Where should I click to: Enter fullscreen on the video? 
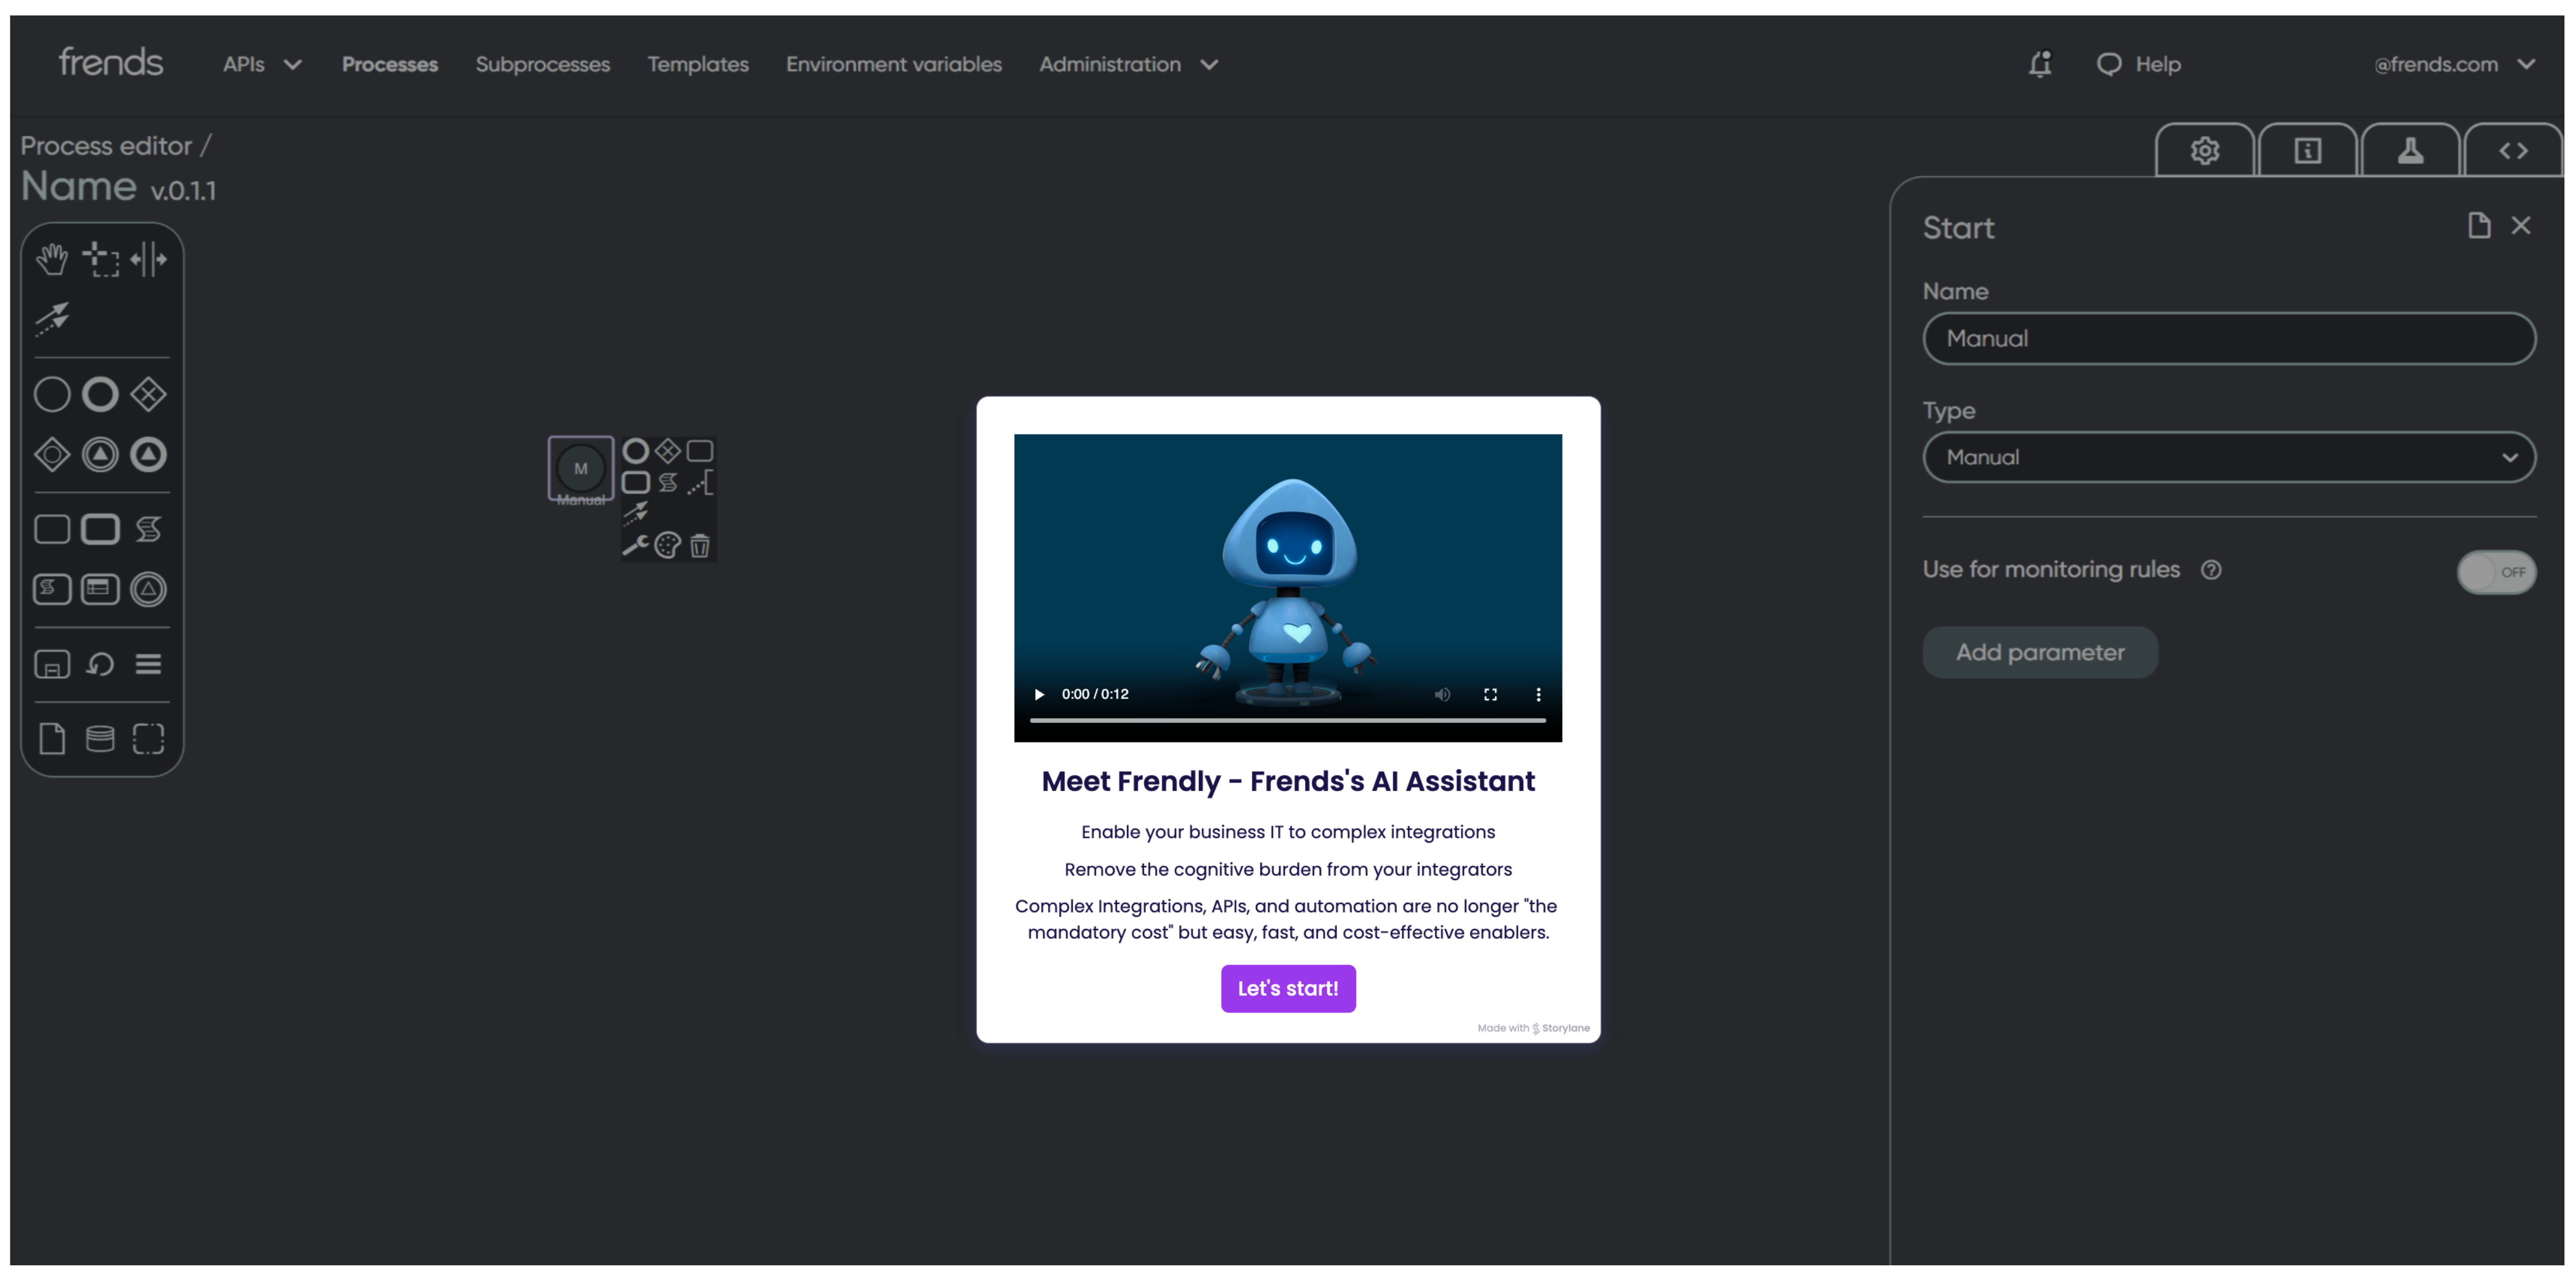(1490, 695)
